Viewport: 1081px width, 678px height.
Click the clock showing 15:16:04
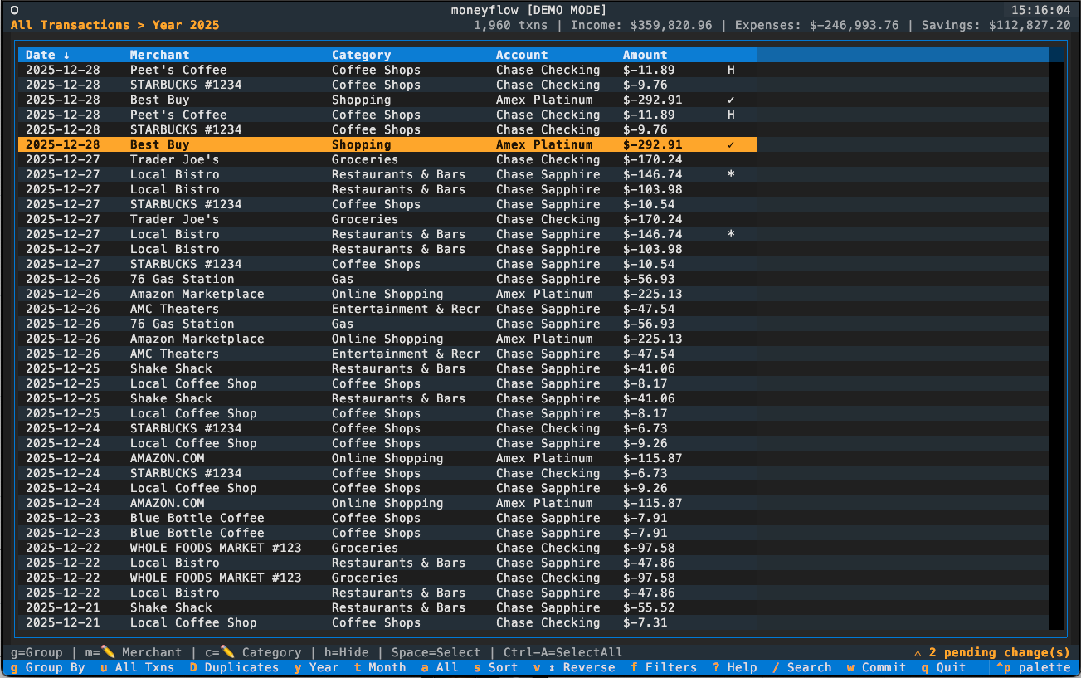(1041, 10)
